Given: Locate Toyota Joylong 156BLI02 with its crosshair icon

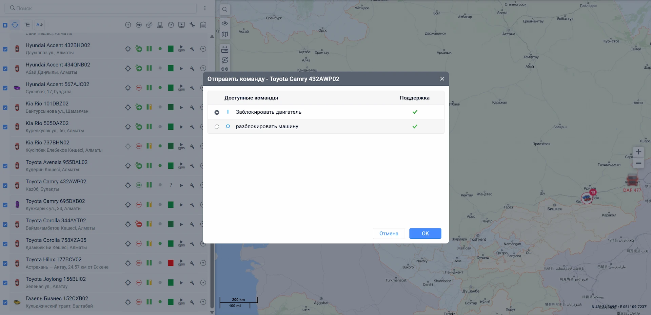Looking at the screenshot, I should [x=128, y=283].
